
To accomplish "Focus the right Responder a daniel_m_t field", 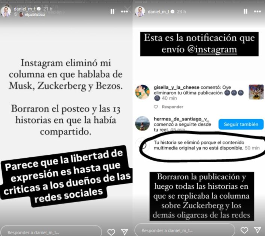I will [185, 230].
